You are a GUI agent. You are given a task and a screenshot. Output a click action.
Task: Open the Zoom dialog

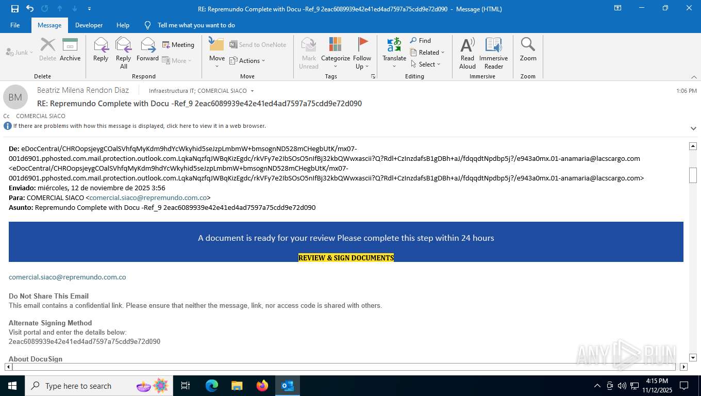pyautogui.click(x=528, y=50)
